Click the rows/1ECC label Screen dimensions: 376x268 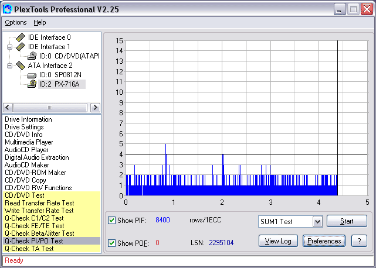click(205, 220)
